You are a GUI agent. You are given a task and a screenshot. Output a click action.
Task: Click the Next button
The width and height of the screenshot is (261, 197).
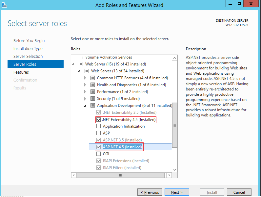(x=177, y=192)
